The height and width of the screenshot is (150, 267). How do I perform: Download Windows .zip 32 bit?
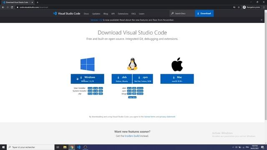[96, 94]
